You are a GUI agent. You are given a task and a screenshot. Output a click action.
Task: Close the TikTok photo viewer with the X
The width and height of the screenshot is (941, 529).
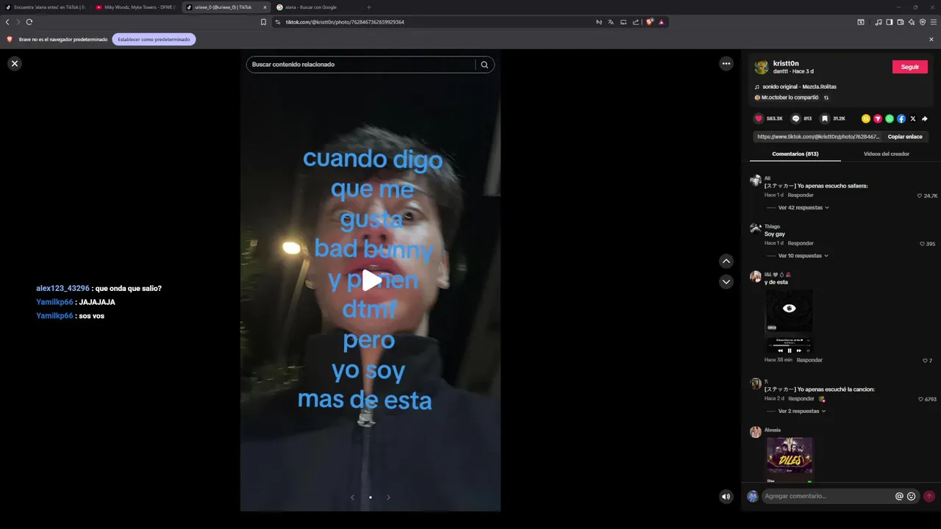click(14, 63)
